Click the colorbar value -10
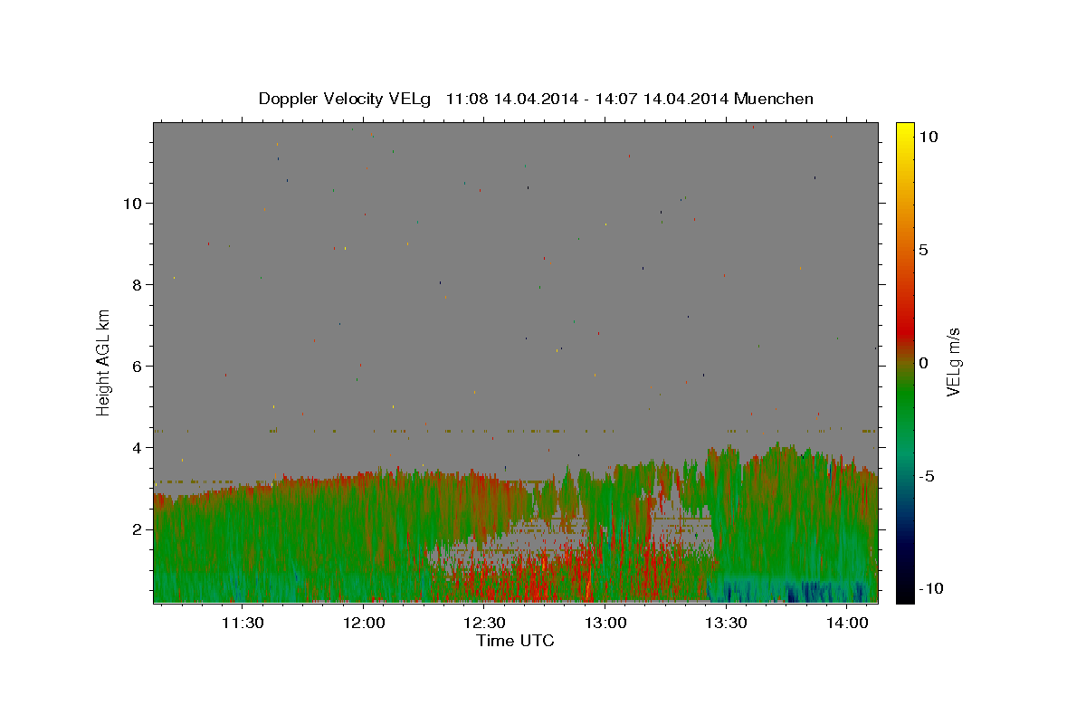This screenshot has width=1086, height=724. [929, 589]
